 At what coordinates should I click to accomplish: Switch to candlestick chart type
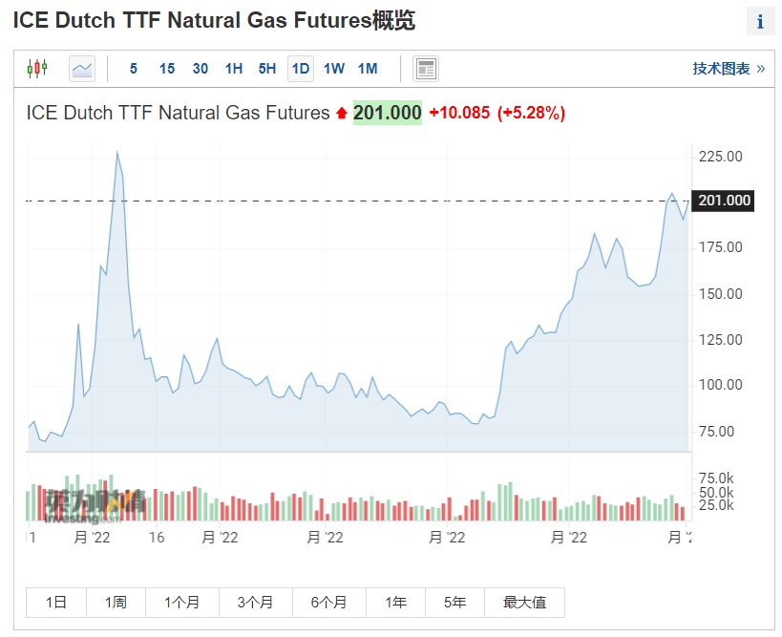pyautogui.click(x=37, y=69)
